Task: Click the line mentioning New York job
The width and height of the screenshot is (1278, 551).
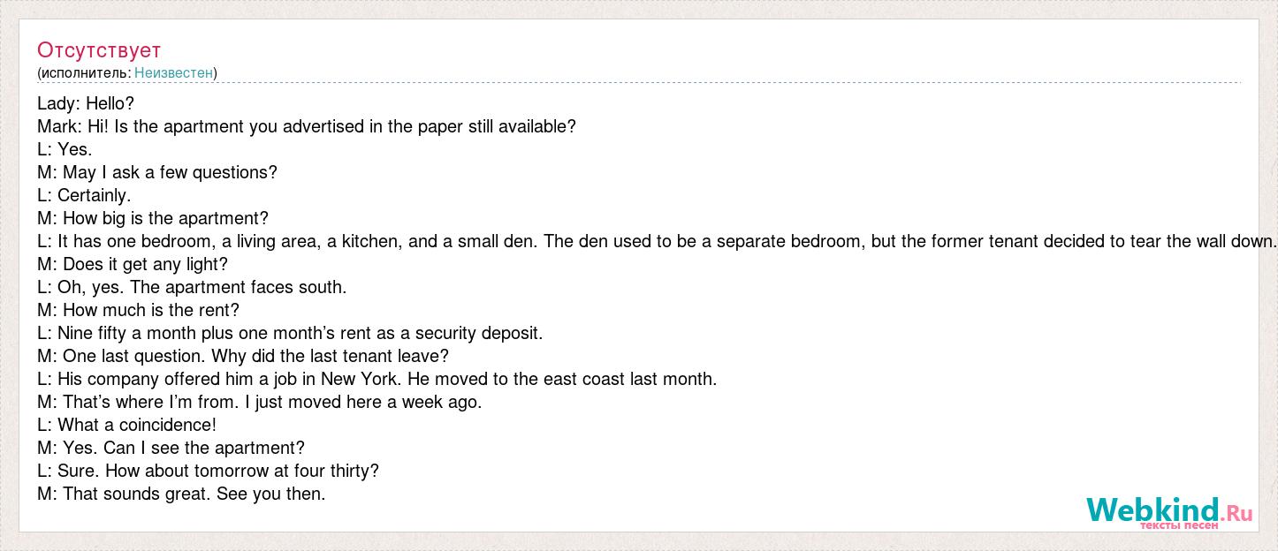Action: tap(377, 379)
